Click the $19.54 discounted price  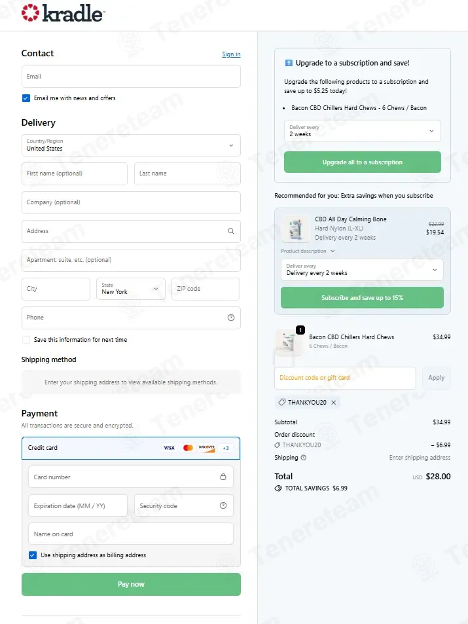(435, 232)
